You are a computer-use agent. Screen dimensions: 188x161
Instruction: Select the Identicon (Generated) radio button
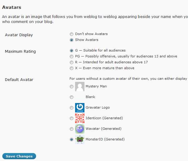coord(72,118)
